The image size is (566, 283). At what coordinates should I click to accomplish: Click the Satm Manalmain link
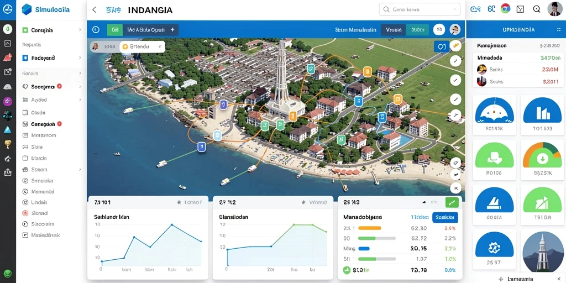[x=355, y=30]
